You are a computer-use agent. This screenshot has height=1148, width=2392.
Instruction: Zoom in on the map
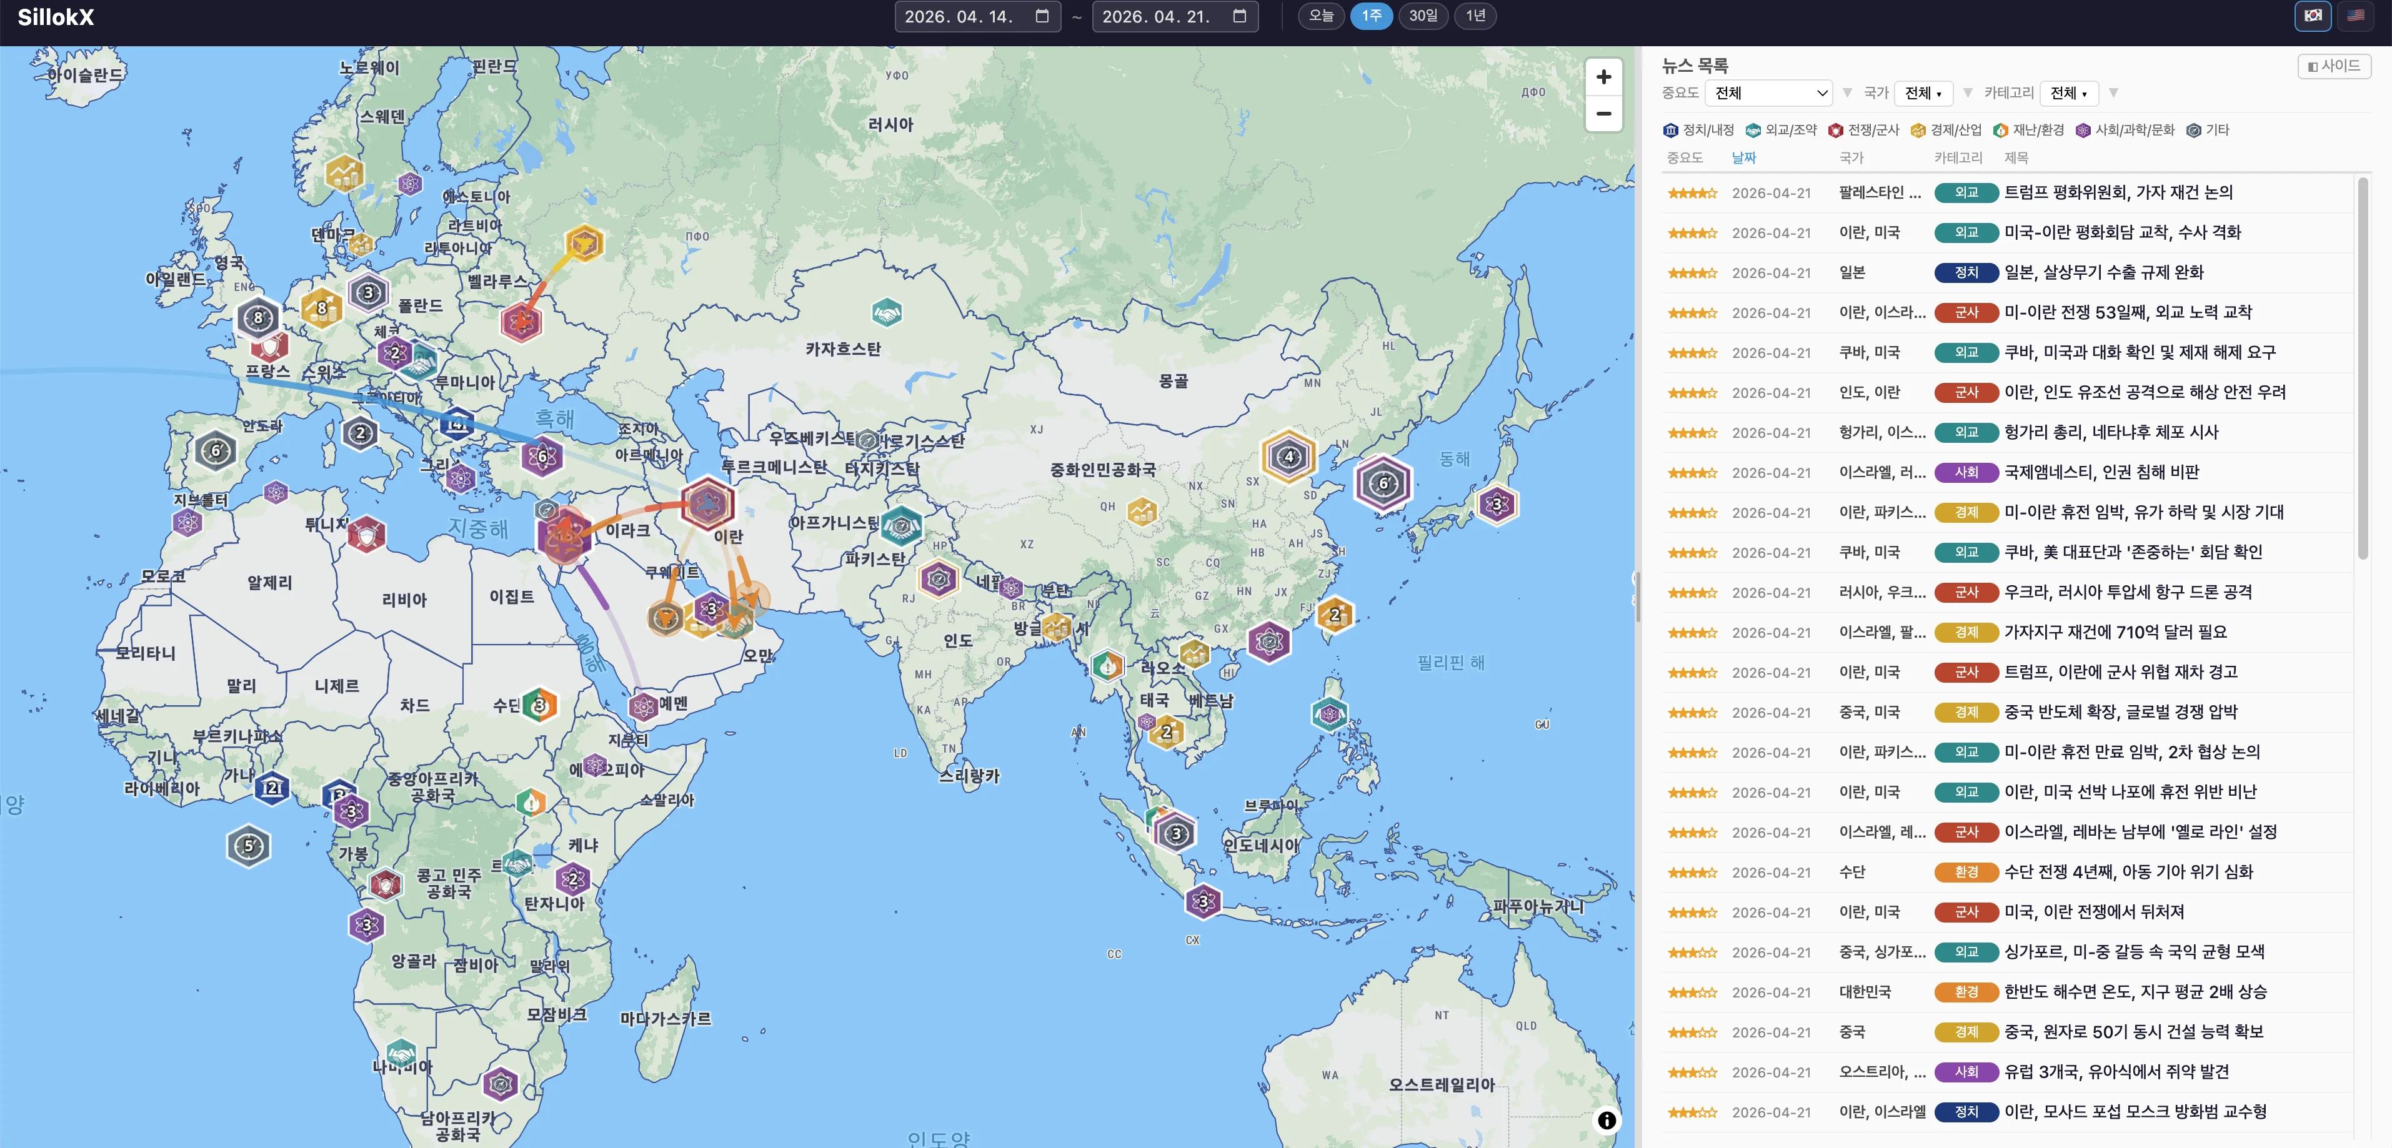coord(1603,77)
